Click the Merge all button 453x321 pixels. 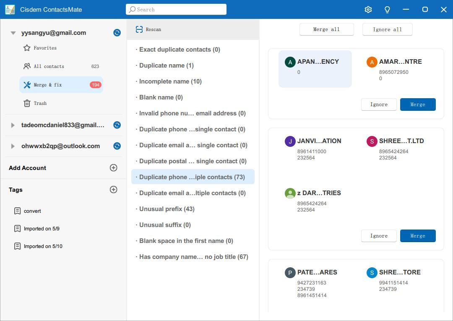326,29
